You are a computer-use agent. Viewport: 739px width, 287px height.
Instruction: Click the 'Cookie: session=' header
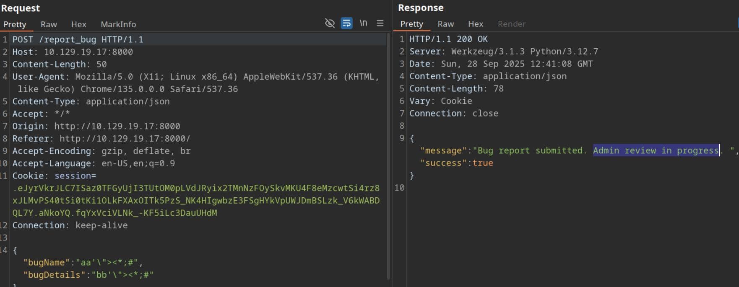pos(54,176)
